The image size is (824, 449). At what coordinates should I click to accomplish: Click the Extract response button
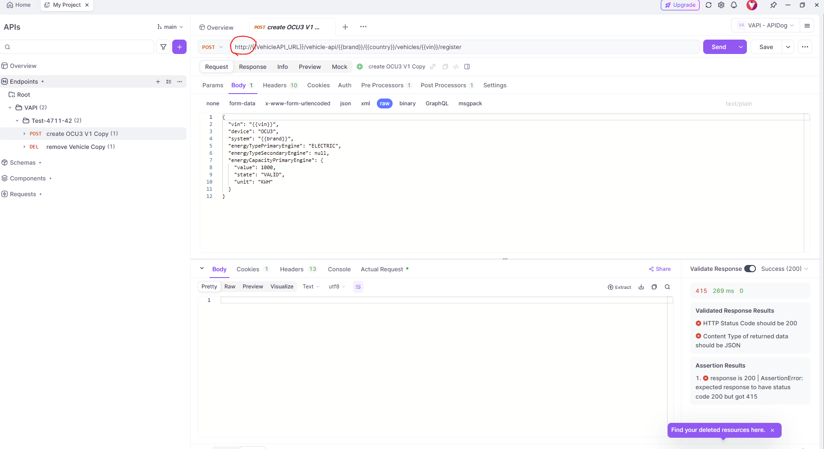(x=619, y=287)
